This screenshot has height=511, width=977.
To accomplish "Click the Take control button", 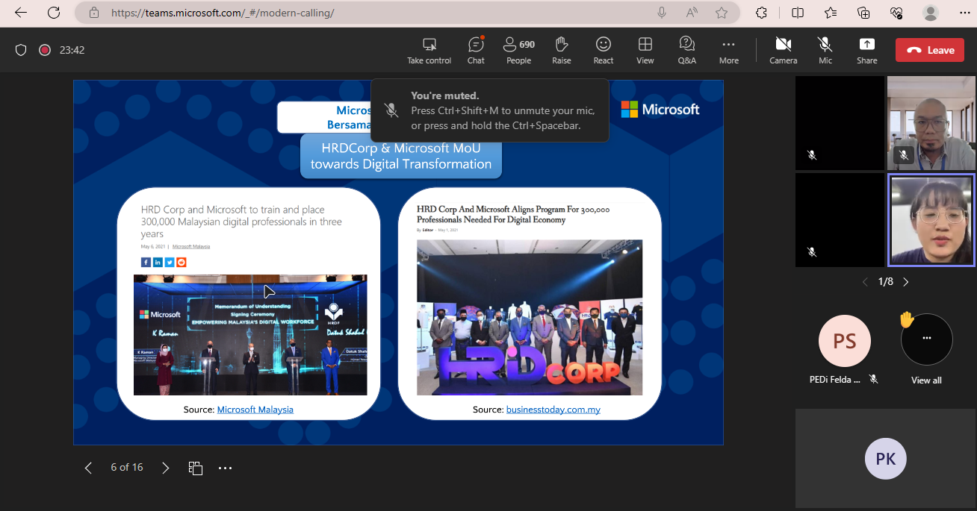I will [429, 50].
